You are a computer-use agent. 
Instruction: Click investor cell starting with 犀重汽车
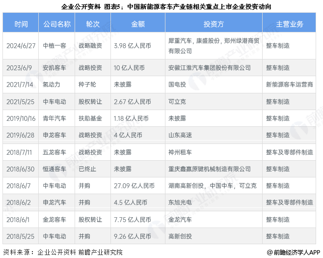(214, 46)
